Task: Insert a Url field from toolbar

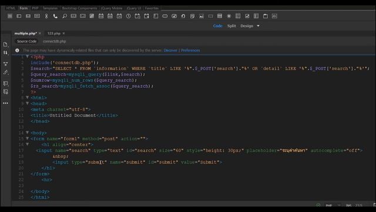Action: 46,16
